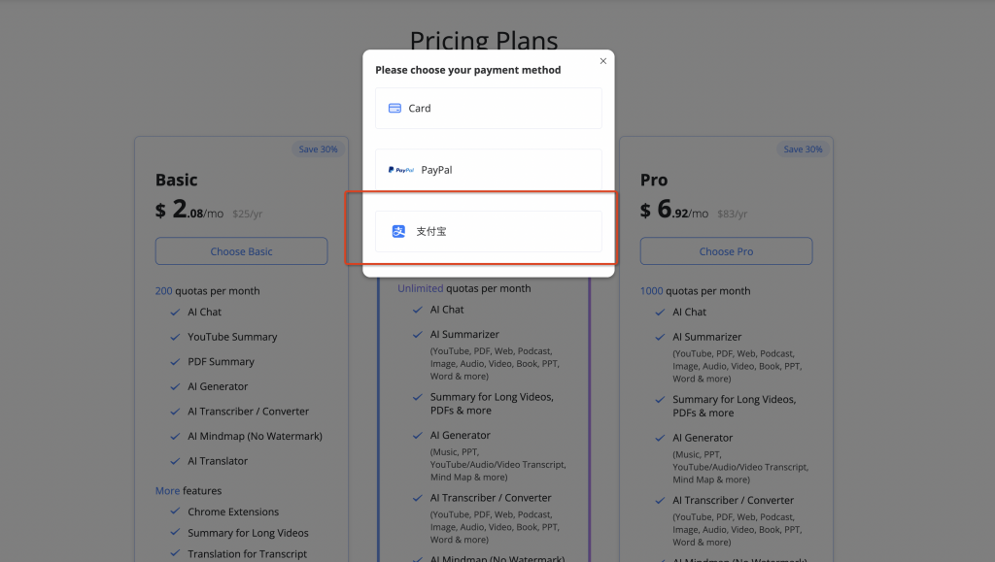This screenshot has height=562, width=995.
Task: Click the Alipay logo icon
Action: 398,231
